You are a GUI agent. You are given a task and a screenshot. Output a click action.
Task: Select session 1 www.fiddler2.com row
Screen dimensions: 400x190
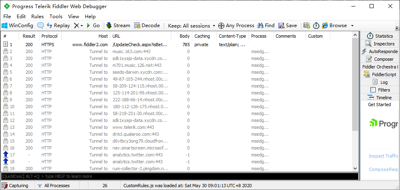(x=176, y=45)
